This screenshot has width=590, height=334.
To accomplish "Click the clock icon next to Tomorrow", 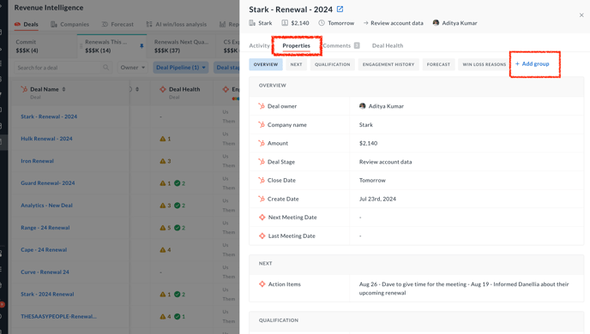I will pyautogui.click(x=322, y=23).
